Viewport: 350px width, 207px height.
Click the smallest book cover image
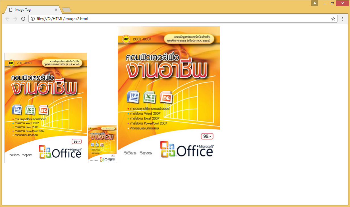(102, 144)
